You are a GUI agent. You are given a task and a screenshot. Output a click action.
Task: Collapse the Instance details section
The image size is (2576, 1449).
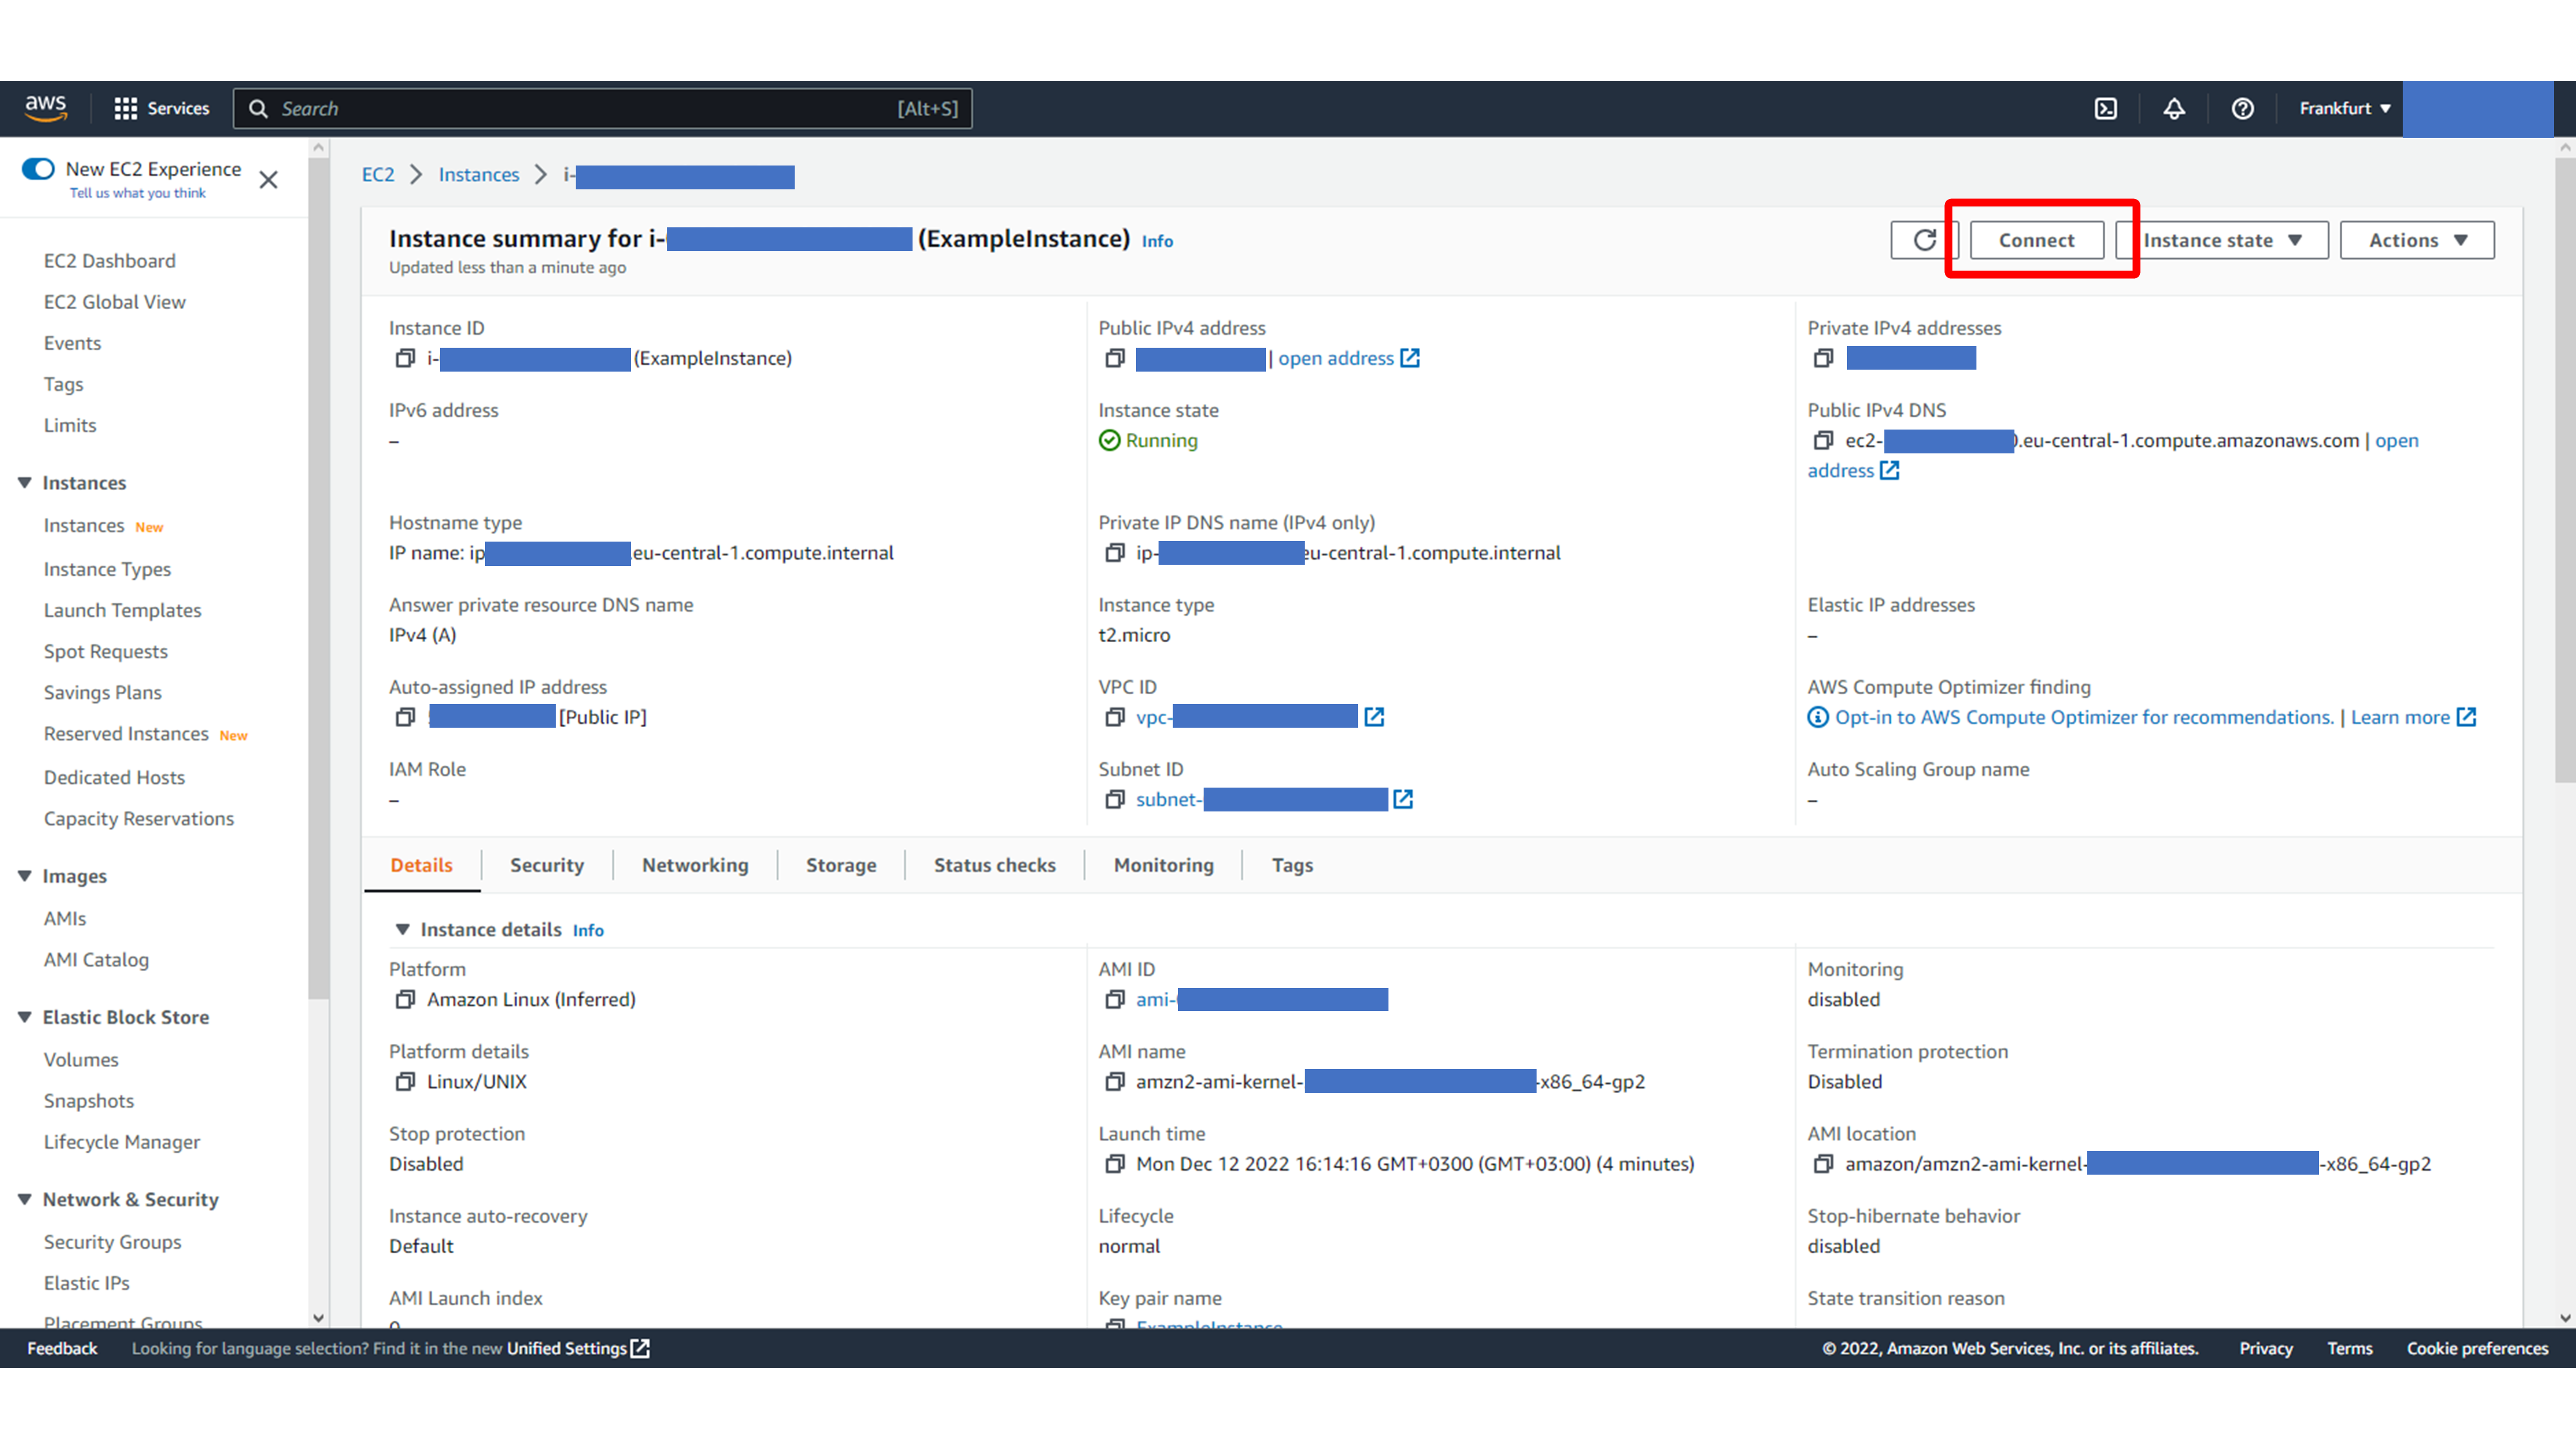coord(403,929)
